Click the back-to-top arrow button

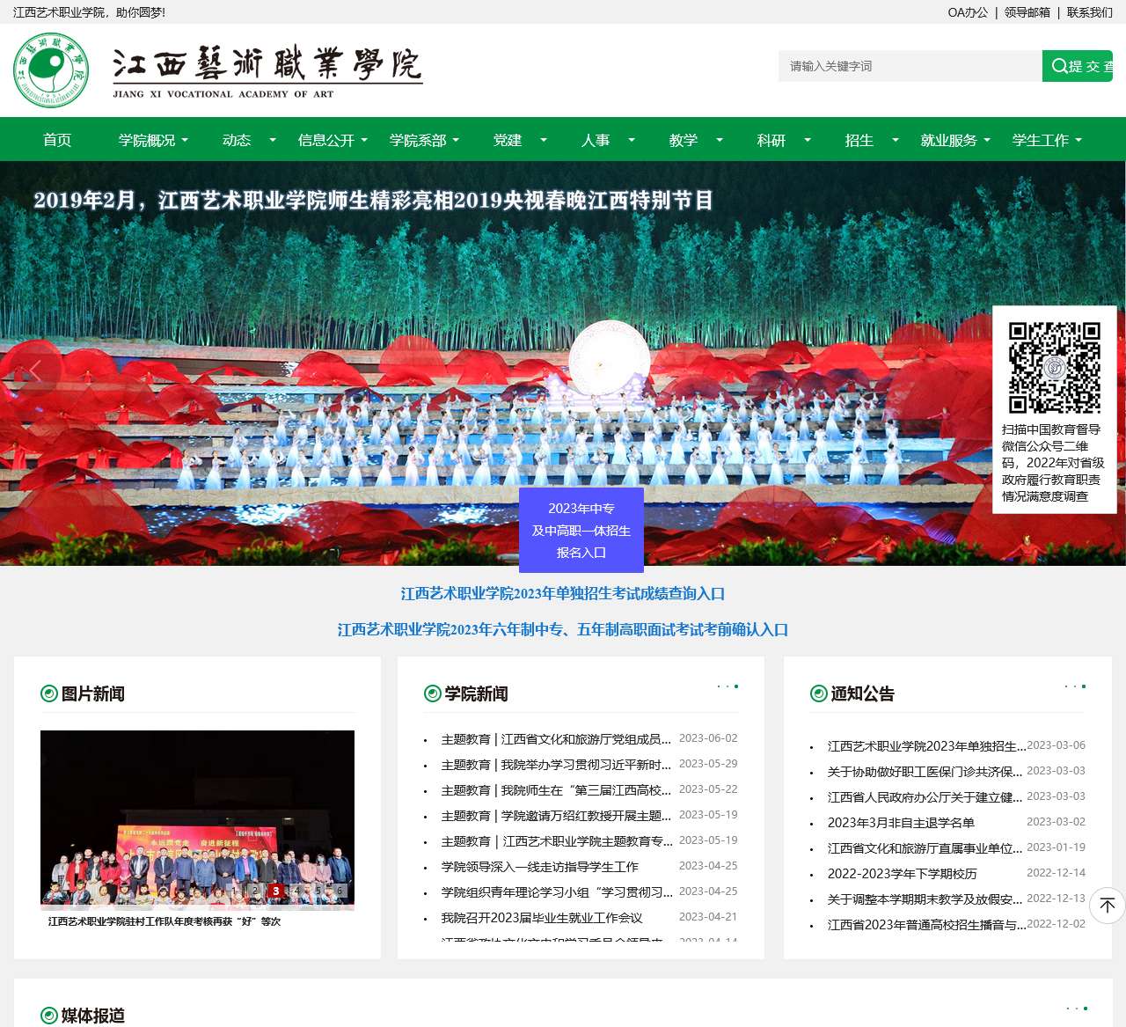click(x=1106, y=906)
